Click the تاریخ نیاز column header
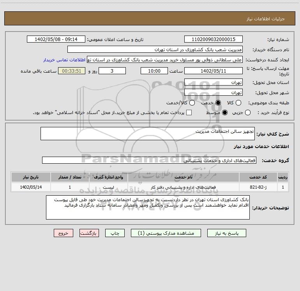 coord(31,177)
